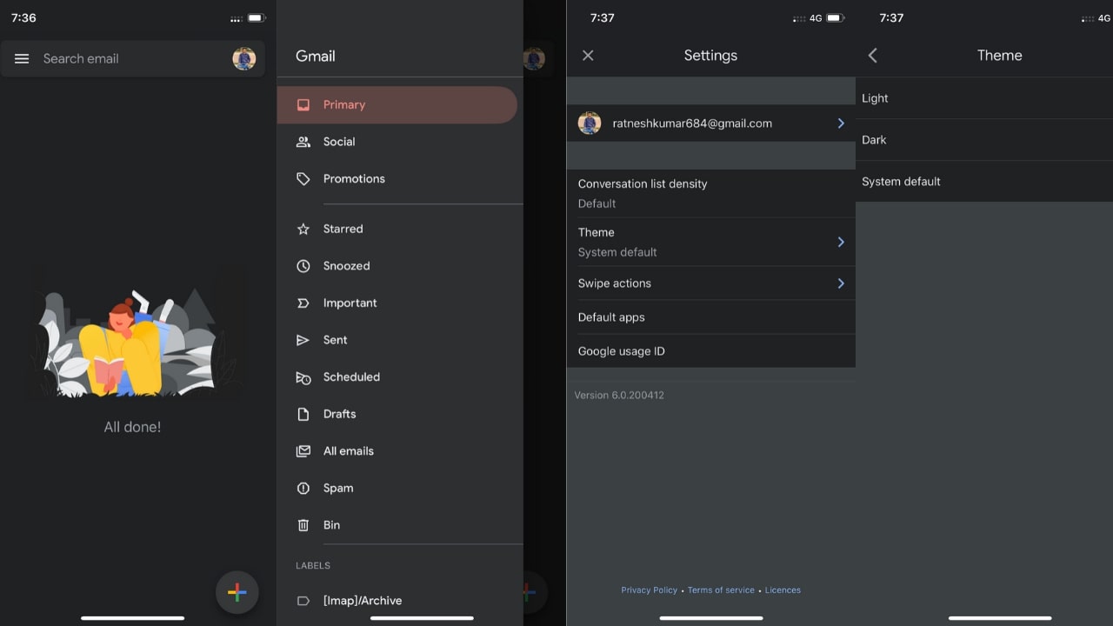Tap the multicolor compose plus button
Viewport: 1113px width, 626px height.
click(x=237, y=593)
